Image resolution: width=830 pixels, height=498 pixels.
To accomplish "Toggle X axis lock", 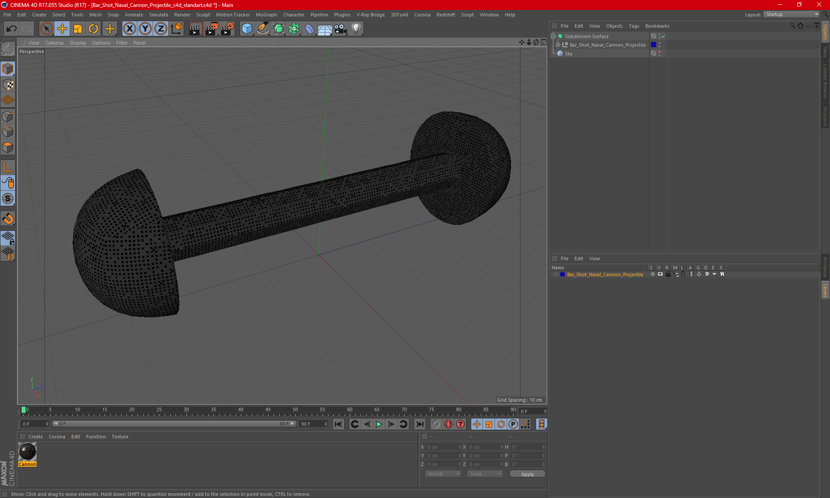I will coord(129,29).
